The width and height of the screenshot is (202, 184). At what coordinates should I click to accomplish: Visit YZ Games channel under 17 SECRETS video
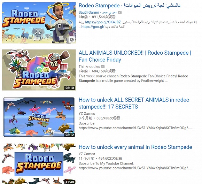click(x=87, y=114)
